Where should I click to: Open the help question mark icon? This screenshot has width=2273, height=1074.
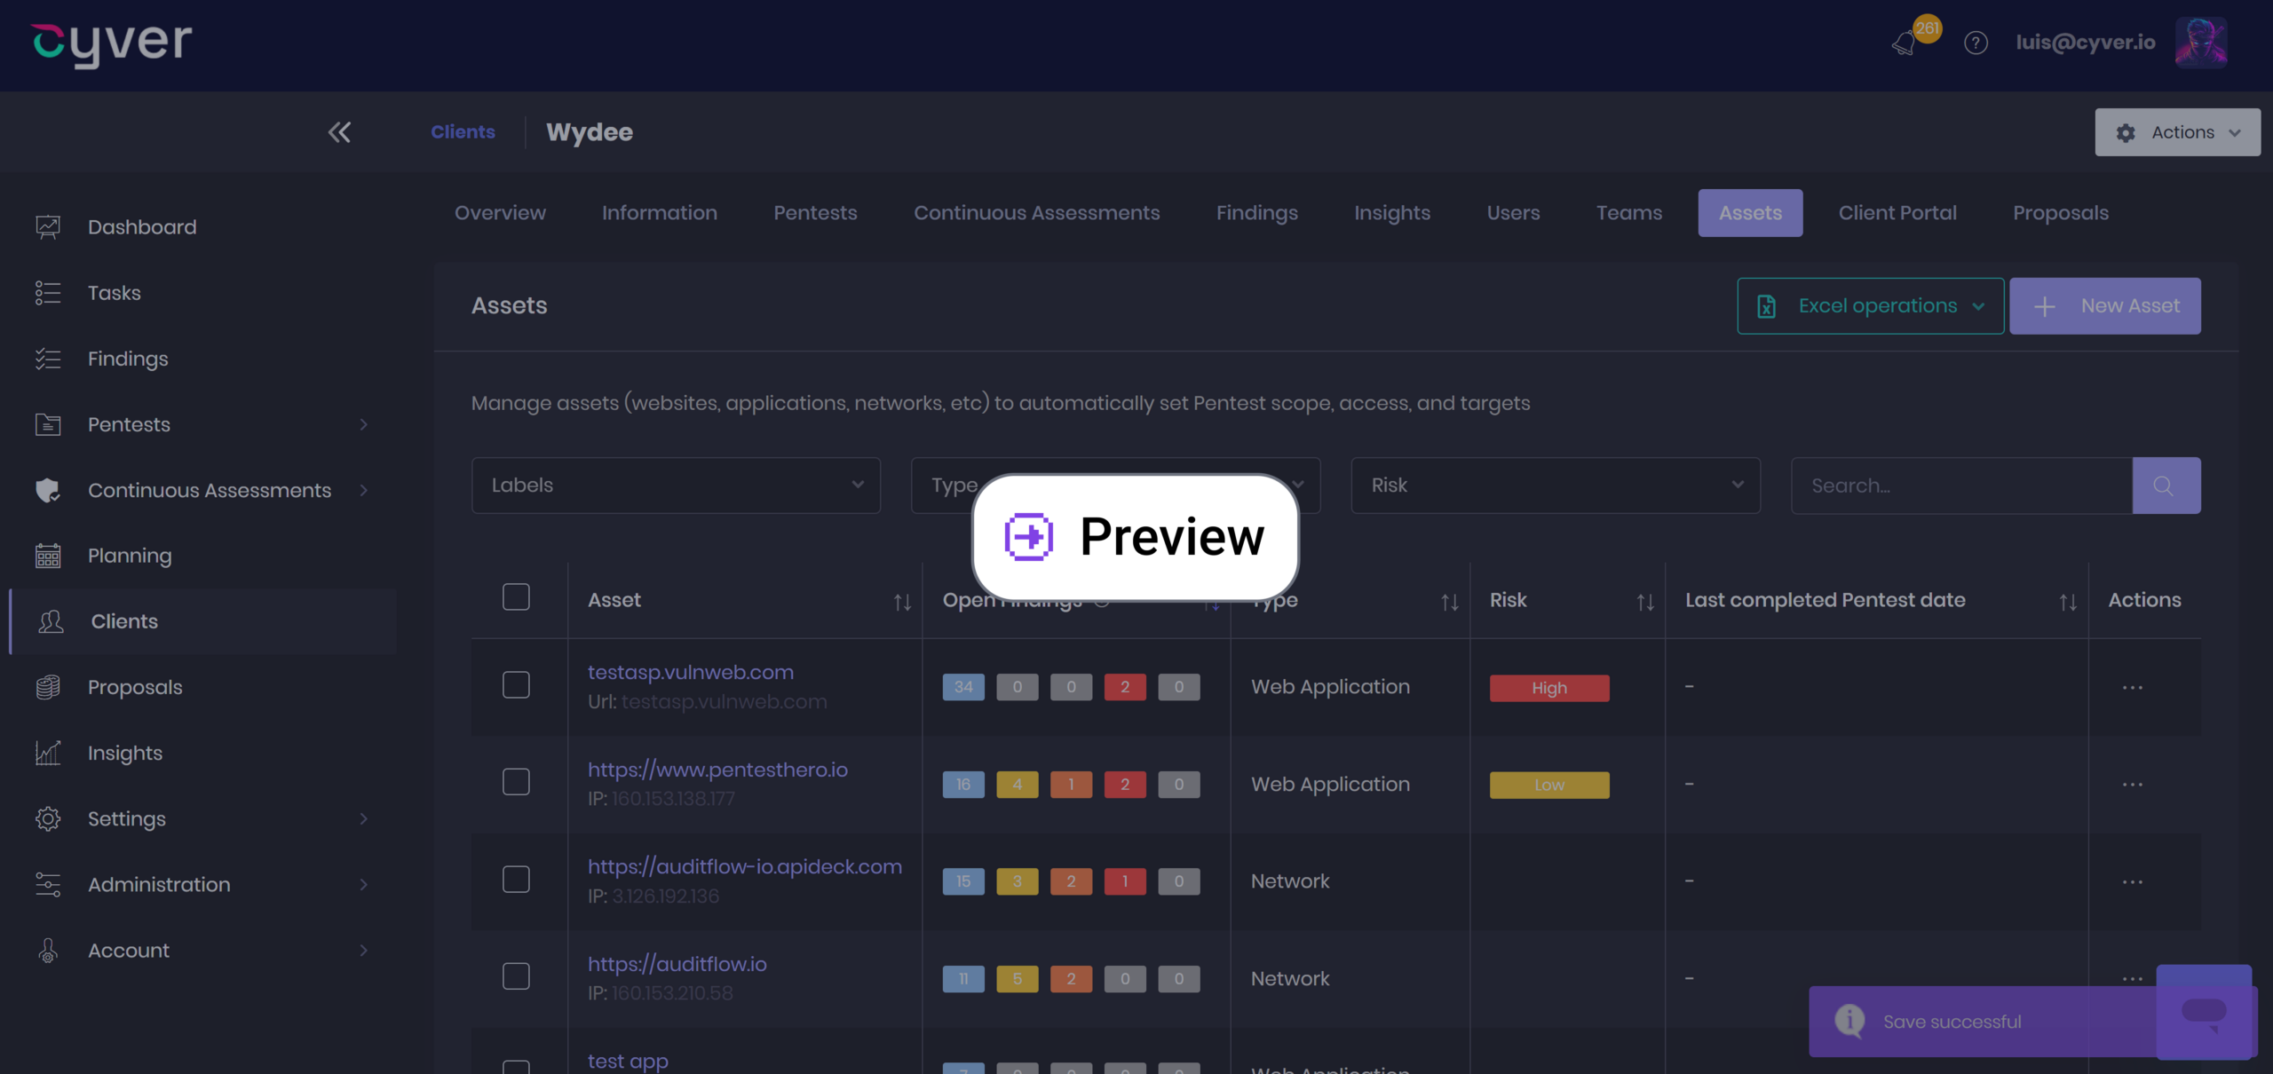coord(1976,43)
